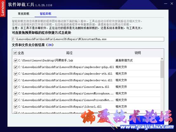Screen dimensions: 176x132
Task: Click the Lenovo logo badge
Action: coord(3,8)
